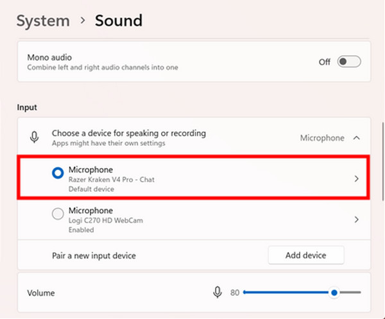Click the 'Enabled' status text
Image resolution: width=385 pixels, height=319 pixels.
tap(81, 230)
